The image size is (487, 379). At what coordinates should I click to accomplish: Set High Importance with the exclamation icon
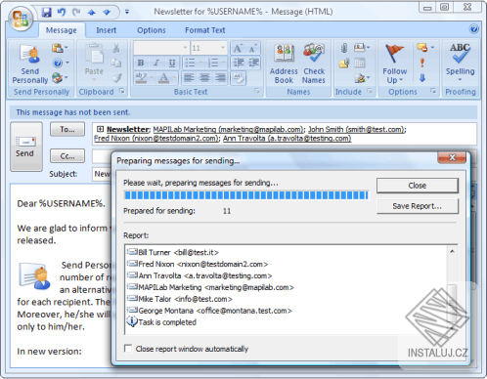[x=422, y=63]
